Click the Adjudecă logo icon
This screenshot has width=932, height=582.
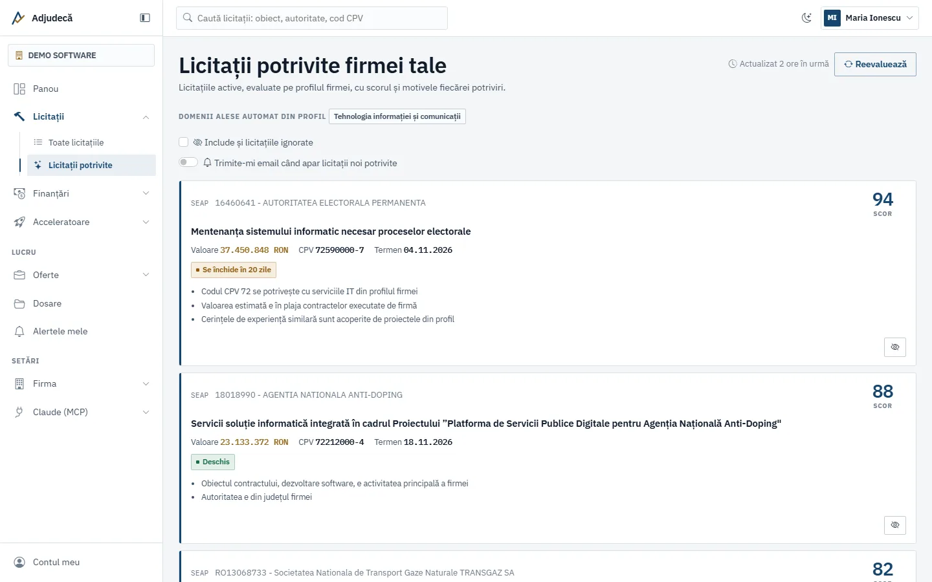pos(18,18)
